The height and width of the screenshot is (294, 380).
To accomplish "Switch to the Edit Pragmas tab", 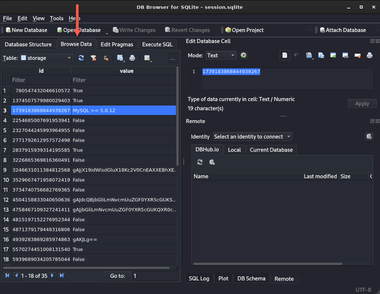I will click(117, 44).
